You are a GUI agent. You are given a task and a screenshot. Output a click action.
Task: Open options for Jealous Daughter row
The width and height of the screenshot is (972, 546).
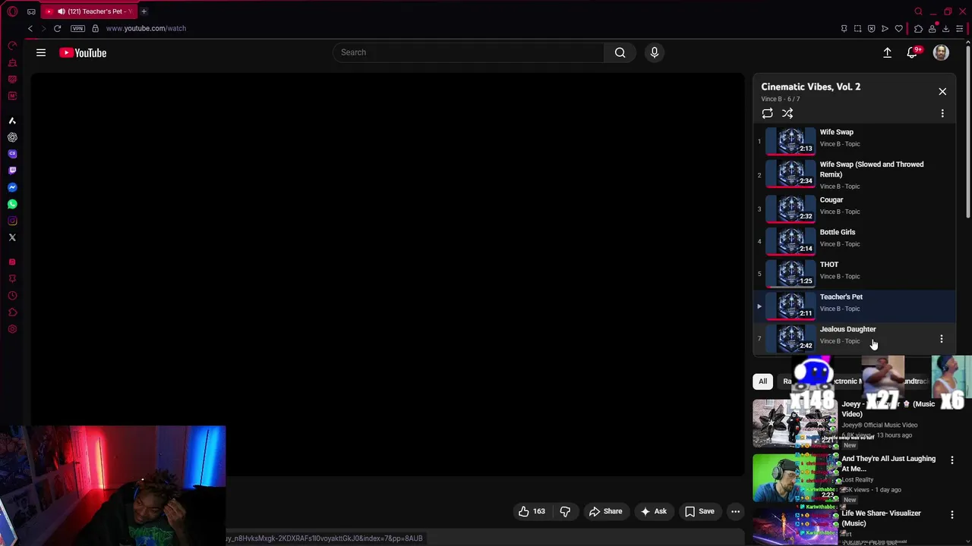coord(942,339)
